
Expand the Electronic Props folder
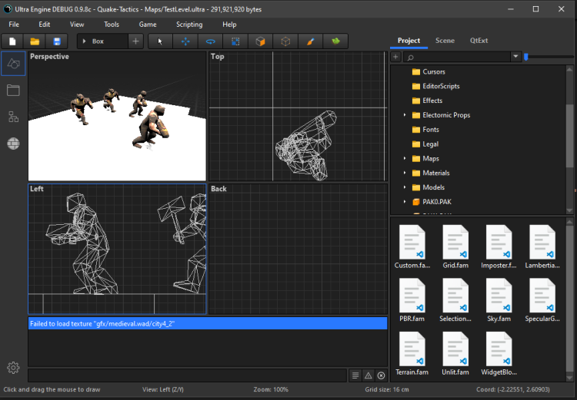(x=405, y=115)
